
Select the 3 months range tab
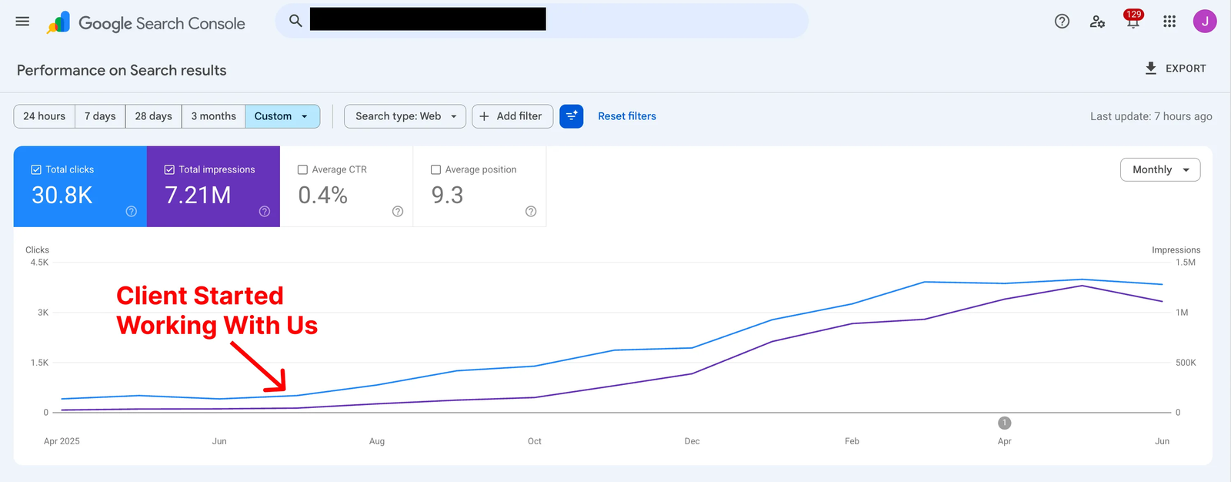[214, 116]
